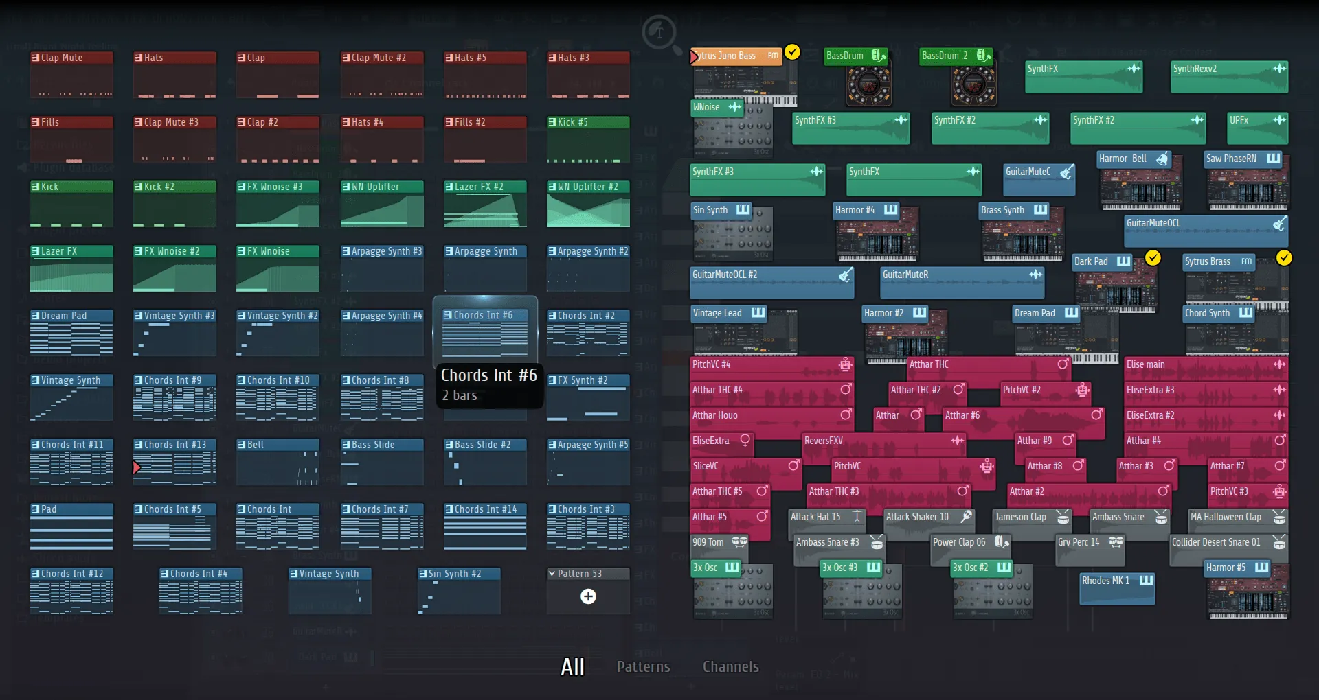Switch to the Patterns tab
The width and height of the screenshot is (1319, 700).
tap(643, 666)
